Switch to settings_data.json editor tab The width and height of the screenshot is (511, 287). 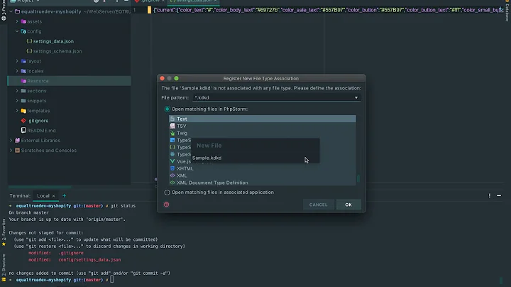click(194, 1)
